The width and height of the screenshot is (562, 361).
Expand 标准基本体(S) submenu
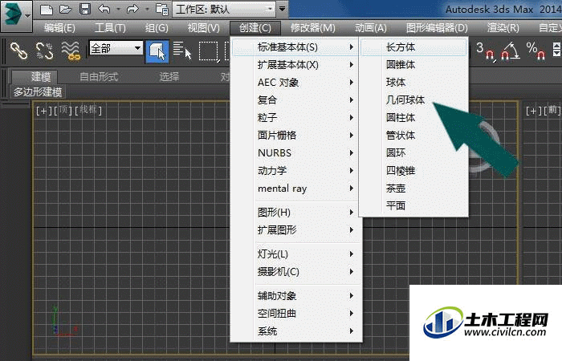tap(295, 47)
